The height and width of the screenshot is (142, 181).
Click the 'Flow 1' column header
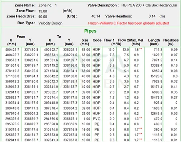click(109, 40)
